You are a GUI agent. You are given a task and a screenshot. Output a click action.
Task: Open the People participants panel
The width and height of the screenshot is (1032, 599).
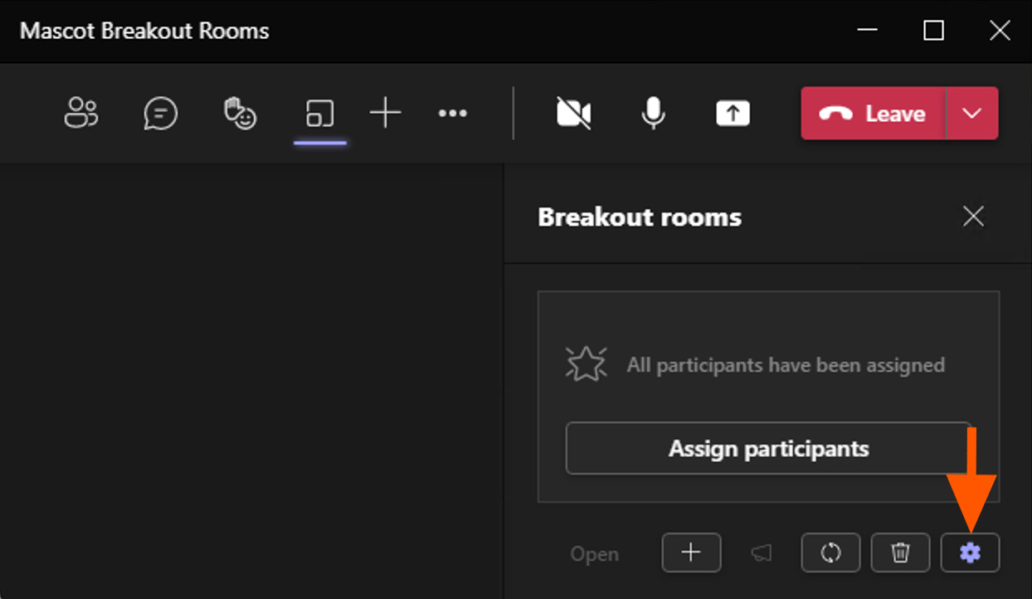point(80,113)
